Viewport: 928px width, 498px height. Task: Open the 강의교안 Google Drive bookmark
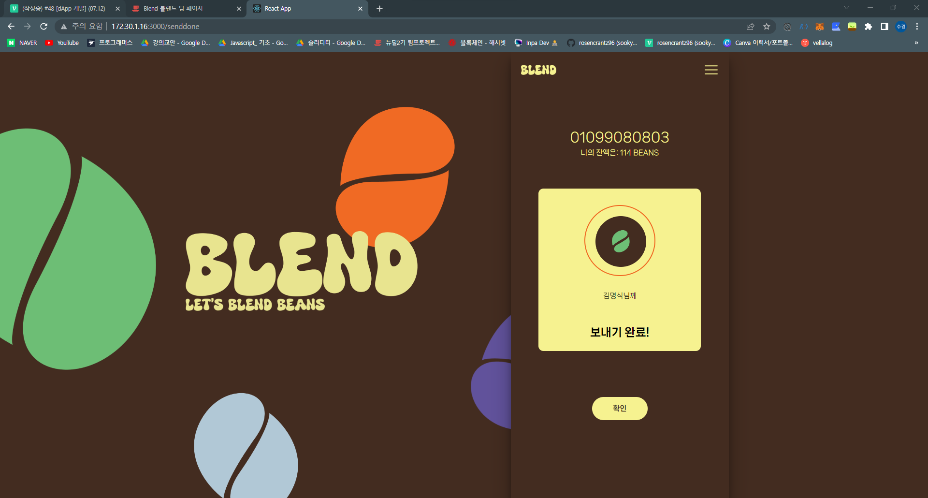pos(175,43)
